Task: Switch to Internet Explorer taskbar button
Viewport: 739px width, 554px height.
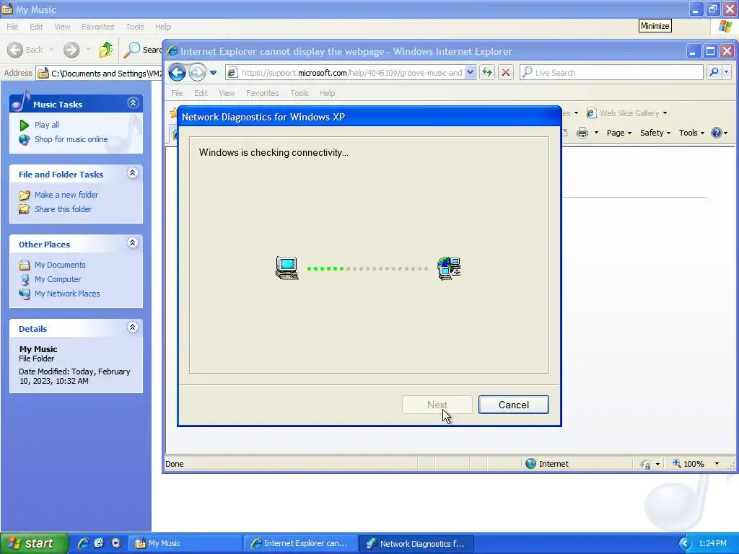Action: coord(300,543)
